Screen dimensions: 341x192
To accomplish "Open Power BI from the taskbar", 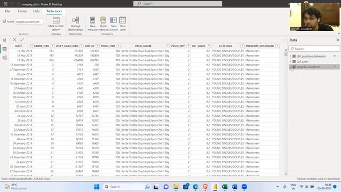I will [215, 187].
